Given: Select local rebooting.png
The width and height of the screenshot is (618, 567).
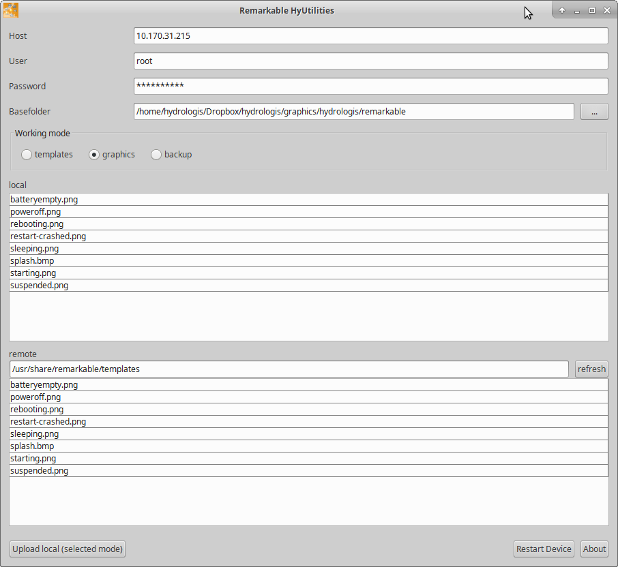Looking at the screenshot, I should pyautogui.click(x=308, y=224).
